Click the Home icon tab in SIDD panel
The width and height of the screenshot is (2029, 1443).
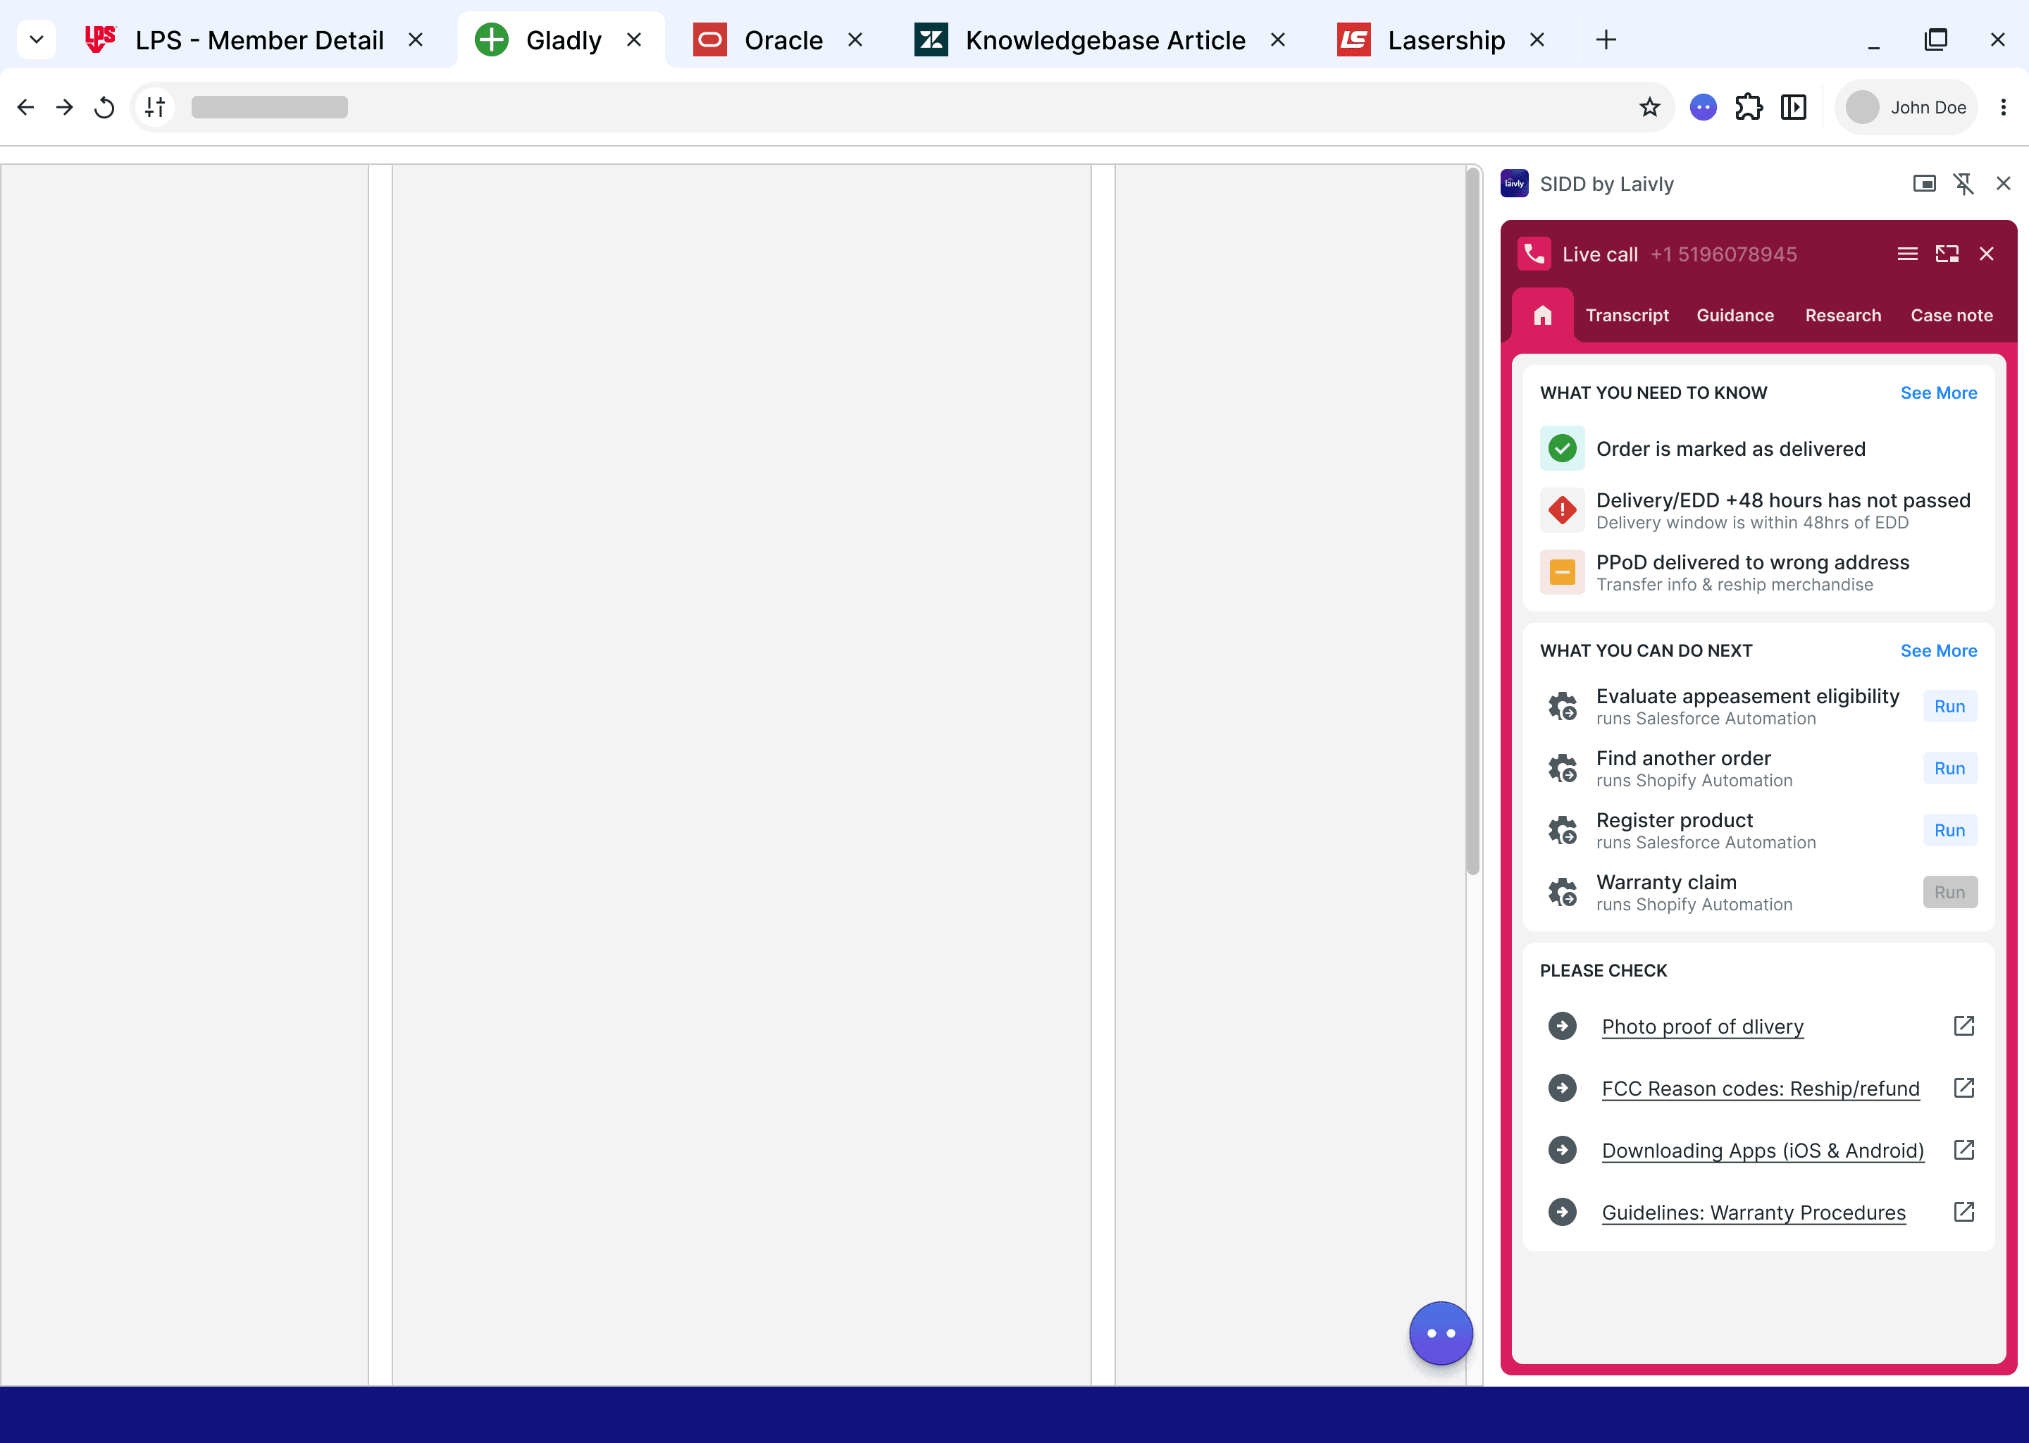click(x=1542, y=316)
